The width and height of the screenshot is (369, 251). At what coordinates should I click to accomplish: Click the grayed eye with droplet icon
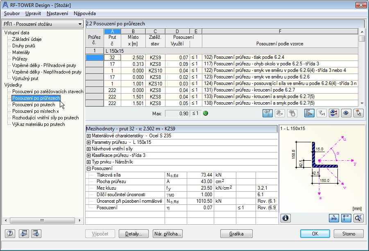[292, 113]
